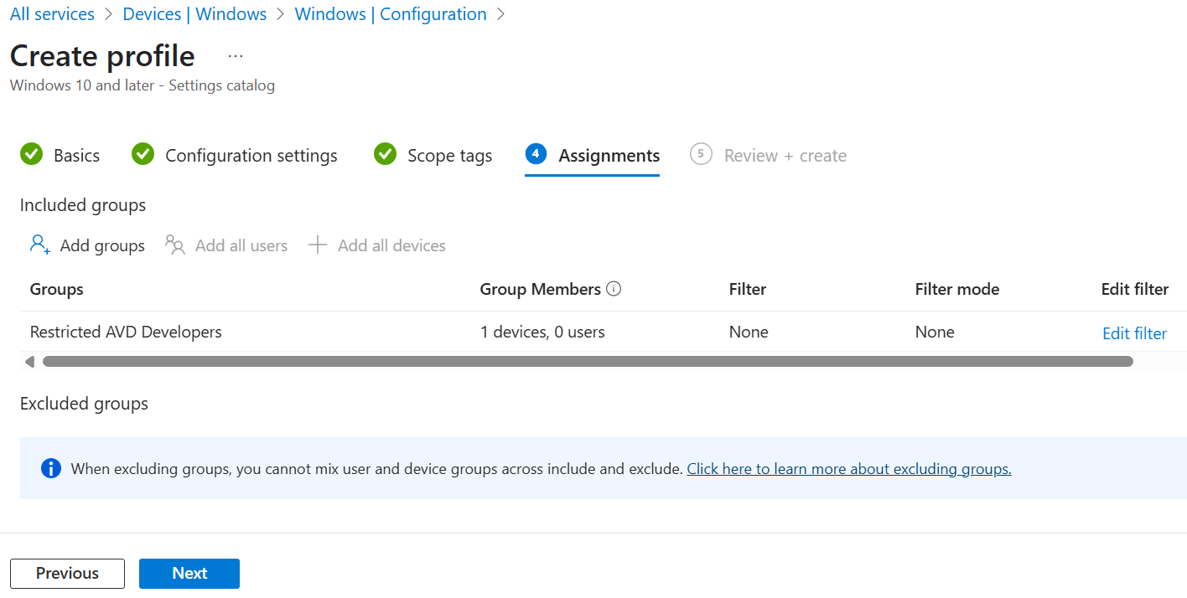
Task: Select the Restricted AVD Developers group row
Action: click(x=604, y=333)
